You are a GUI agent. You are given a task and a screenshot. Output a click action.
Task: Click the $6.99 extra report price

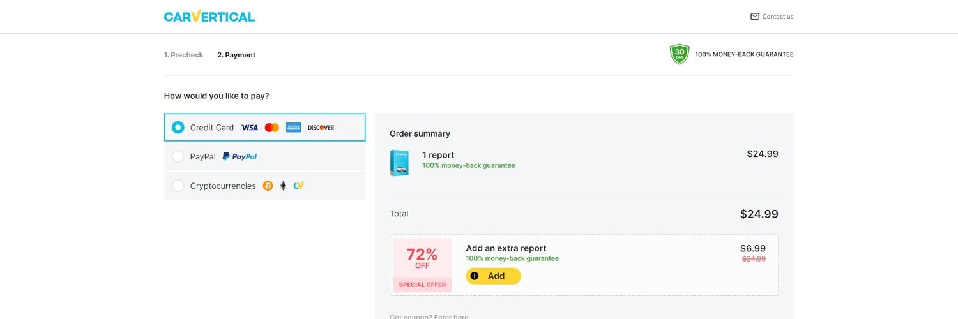point(753,249)
